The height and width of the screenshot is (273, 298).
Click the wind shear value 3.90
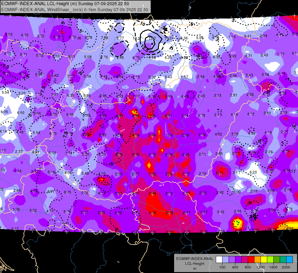235,134
